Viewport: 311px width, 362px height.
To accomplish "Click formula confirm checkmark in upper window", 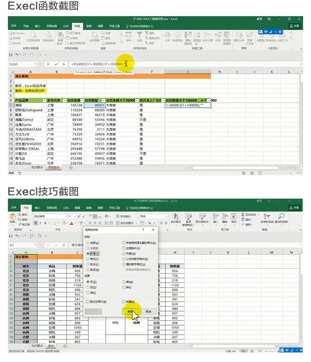I will tap(56, 64).
